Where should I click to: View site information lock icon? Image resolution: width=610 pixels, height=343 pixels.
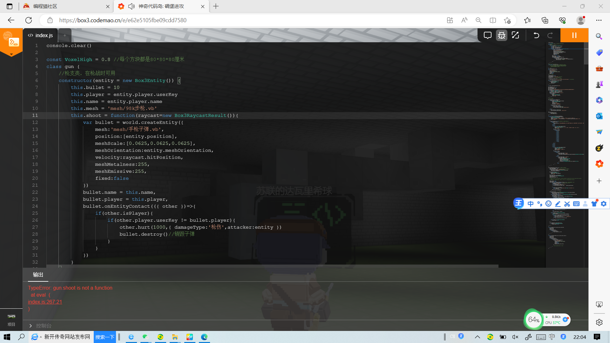pyautogui.click(x=50, y=20)
